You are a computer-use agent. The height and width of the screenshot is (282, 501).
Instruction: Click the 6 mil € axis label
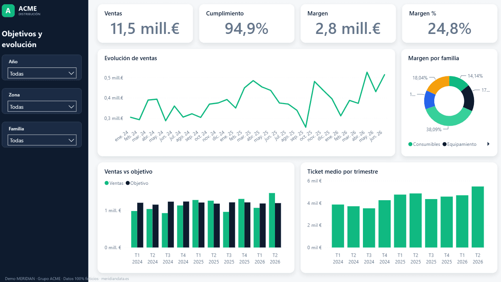click(x=314, y=181)
